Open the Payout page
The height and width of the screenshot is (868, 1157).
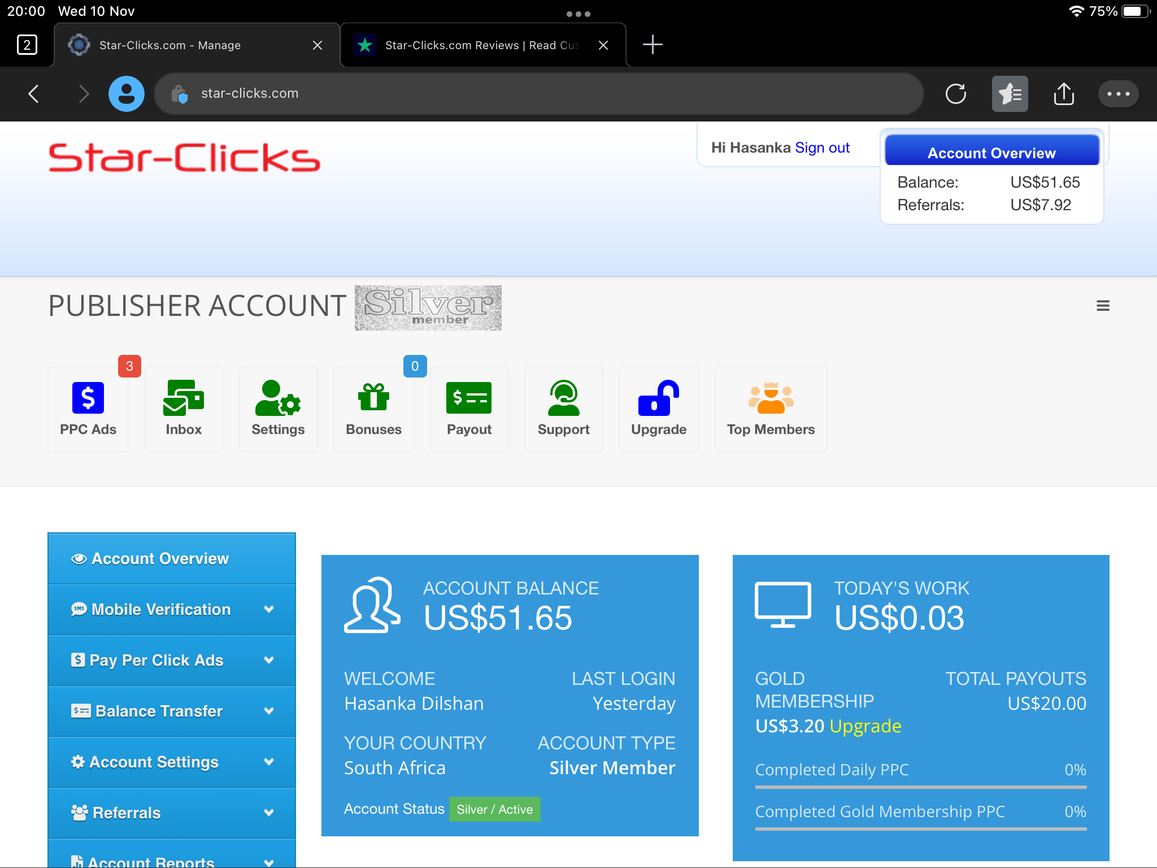[469, 408]
